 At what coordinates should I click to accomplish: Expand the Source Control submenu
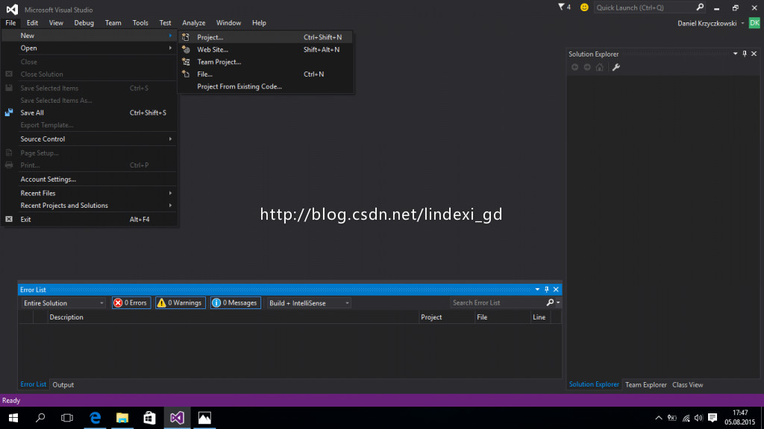[x=90, y=139]
